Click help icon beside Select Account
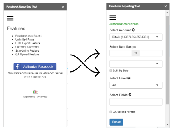The width and height of the screenshot is (173, 132). 133,30
